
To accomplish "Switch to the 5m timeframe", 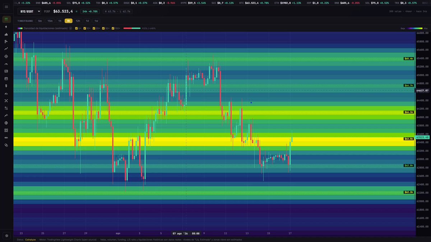I will tap(40, 21).
